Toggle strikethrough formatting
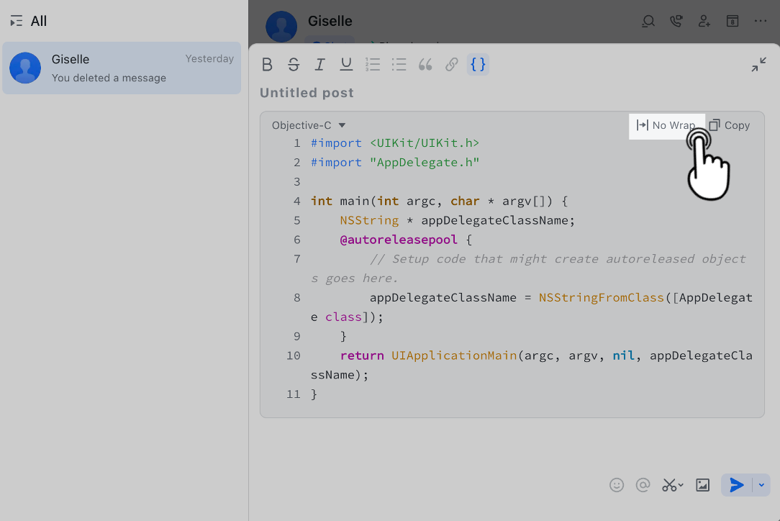780x521 pixels. coord(294,64)
